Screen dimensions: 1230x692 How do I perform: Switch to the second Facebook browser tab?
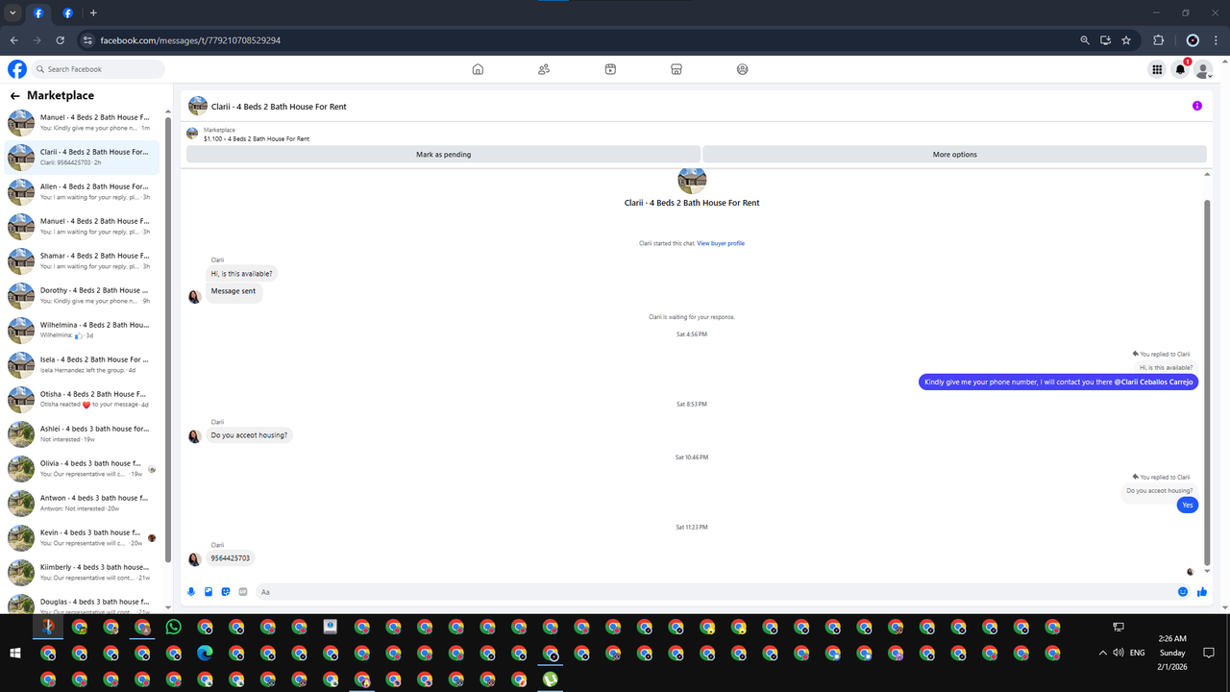(x=67, y=12)
